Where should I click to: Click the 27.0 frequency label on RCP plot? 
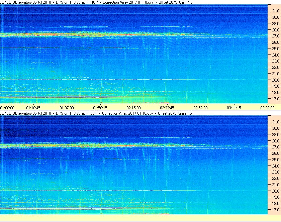[276, 36]
